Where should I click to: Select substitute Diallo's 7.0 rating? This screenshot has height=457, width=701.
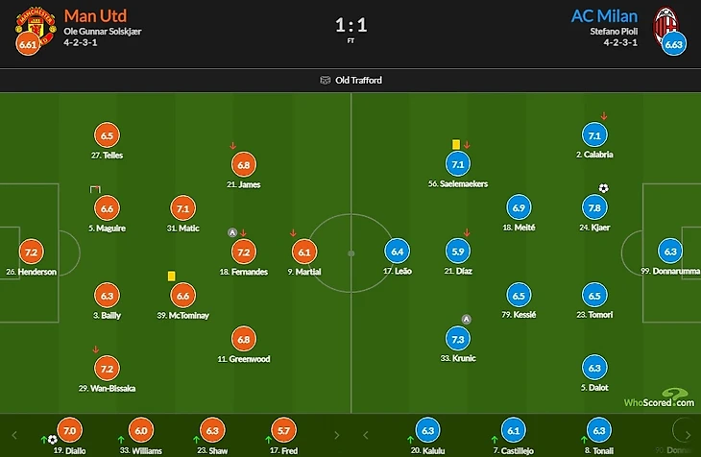pyautogui.click(x=69, y=431)
